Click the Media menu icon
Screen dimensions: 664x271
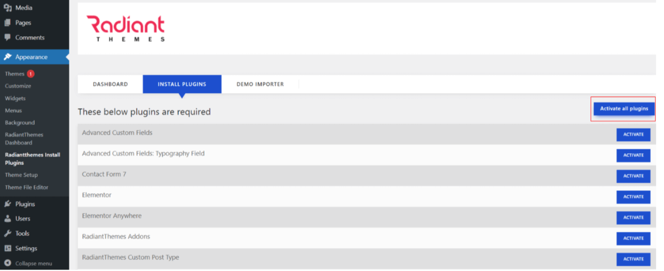8,8
